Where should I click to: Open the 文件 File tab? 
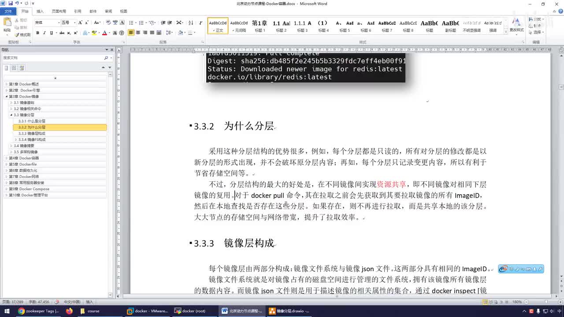pos(8,11)
